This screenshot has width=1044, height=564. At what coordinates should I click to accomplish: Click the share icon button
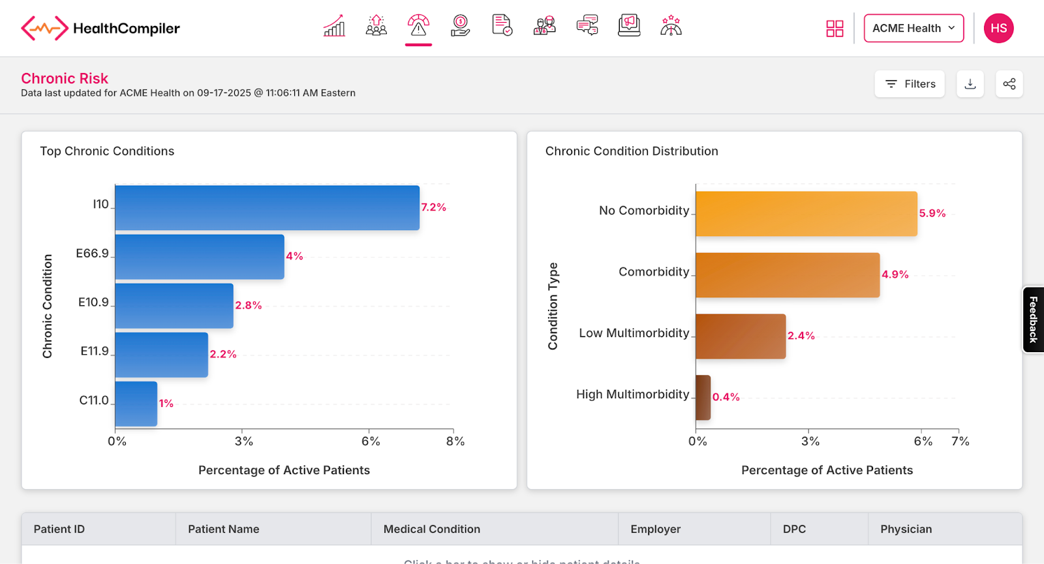pos(1009,84)
